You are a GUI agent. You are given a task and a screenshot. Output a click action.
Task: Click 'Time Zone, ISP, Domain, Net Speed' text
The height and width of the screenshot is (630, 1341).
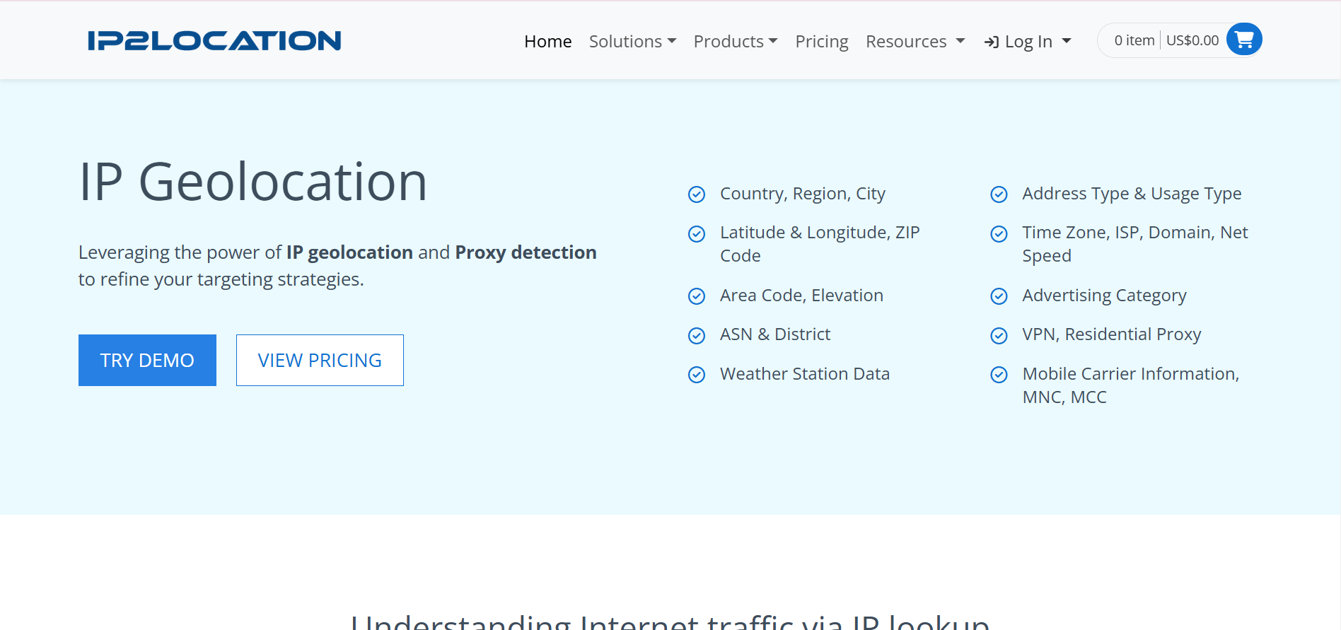point(1135,244)
